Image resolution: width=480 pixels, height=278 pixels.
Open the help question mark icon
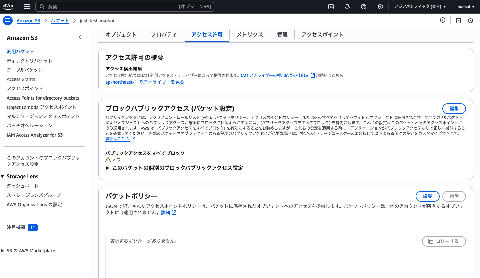(363, 6)
